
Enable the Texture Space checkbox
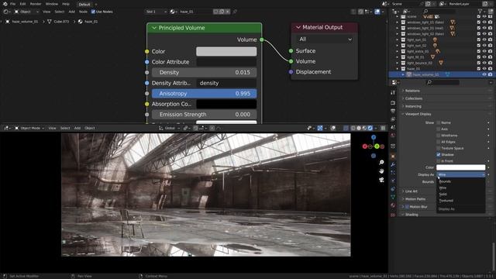[x=439, y=148]
